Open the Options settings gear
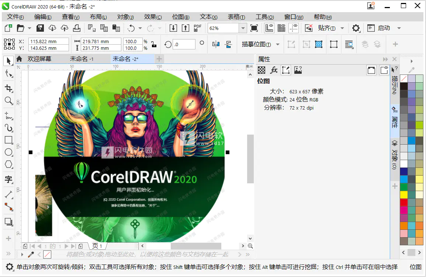Viewport: 426px width, 277px height. pos(356,28)
